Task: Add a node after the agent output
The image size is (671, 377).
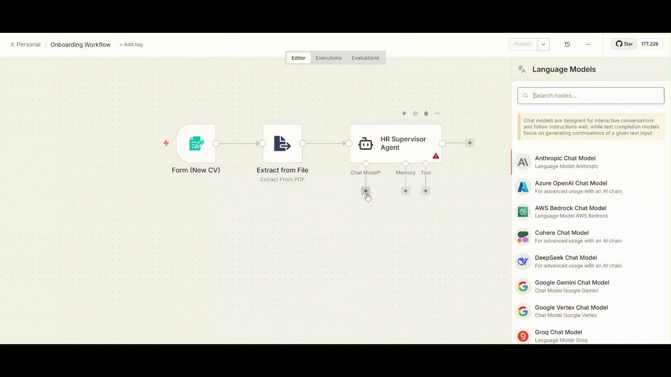Action: click(x=470, y=143)
